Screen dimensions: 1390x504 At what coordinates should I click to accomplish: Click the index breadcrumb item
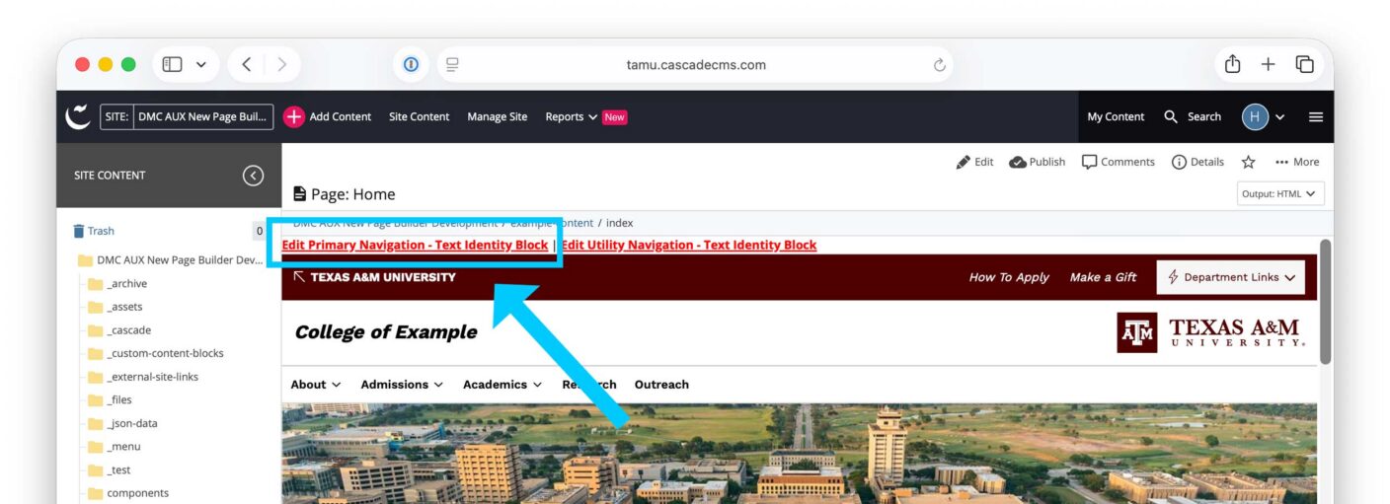[x=619, y=223]
